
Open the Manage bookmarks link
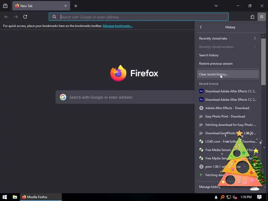(x=118, y=26)
